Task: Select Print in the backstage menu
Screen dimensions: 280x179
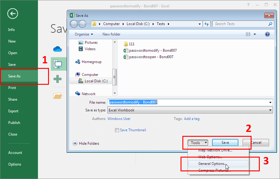Action: (12, 88)
